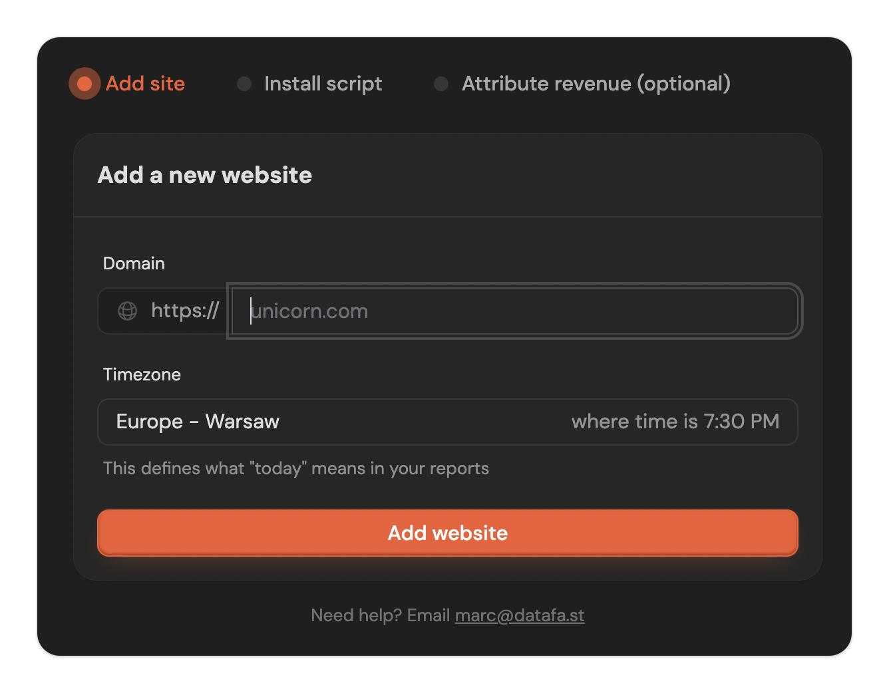Open the Add site step
The image size is (889, 693).
(145, 84)
